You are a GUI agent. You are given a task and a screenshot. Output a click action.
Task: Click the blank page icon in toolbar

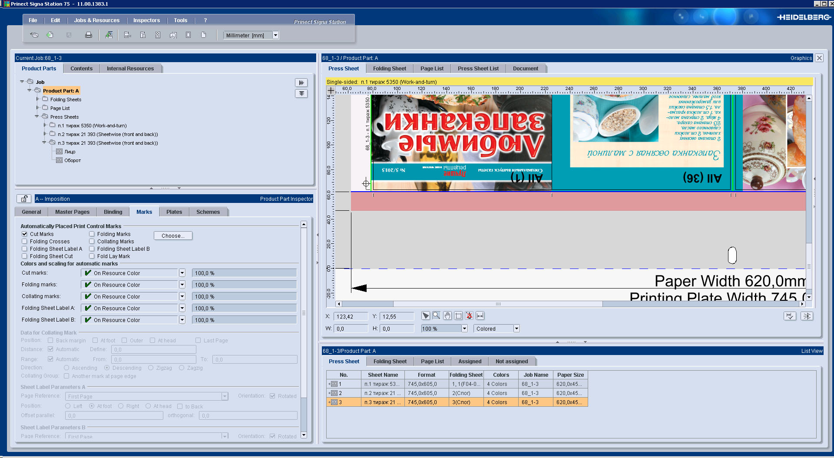pyautogui.click(x=203, y=35)
